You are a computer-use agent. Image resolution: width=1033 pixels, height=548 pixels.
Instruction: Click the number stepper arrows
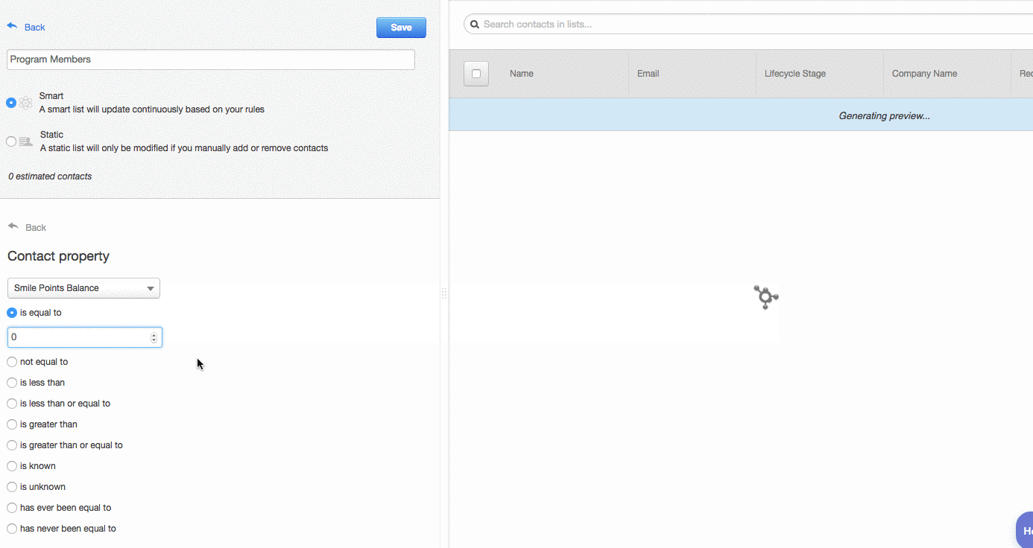(x=154, y=337)
